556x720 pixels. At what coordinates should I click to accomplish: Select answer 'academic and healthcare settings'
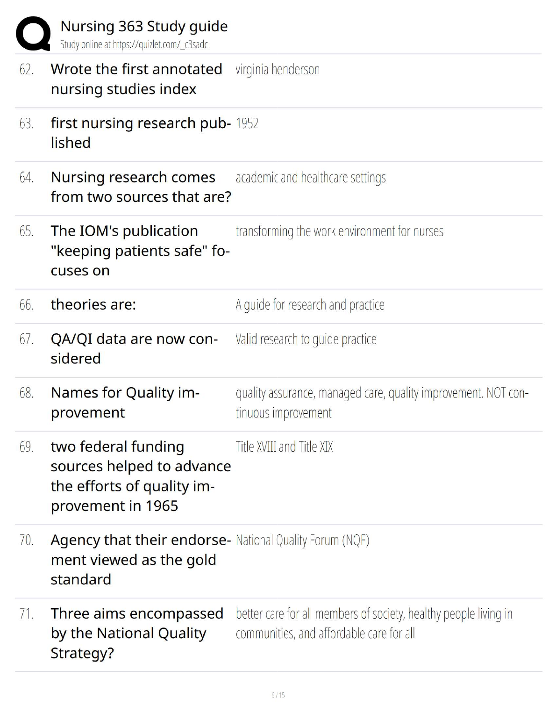click(311, 178)
